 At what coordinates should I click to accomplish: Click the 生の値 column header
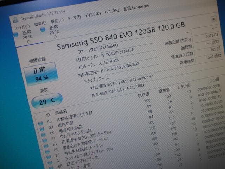214,80
